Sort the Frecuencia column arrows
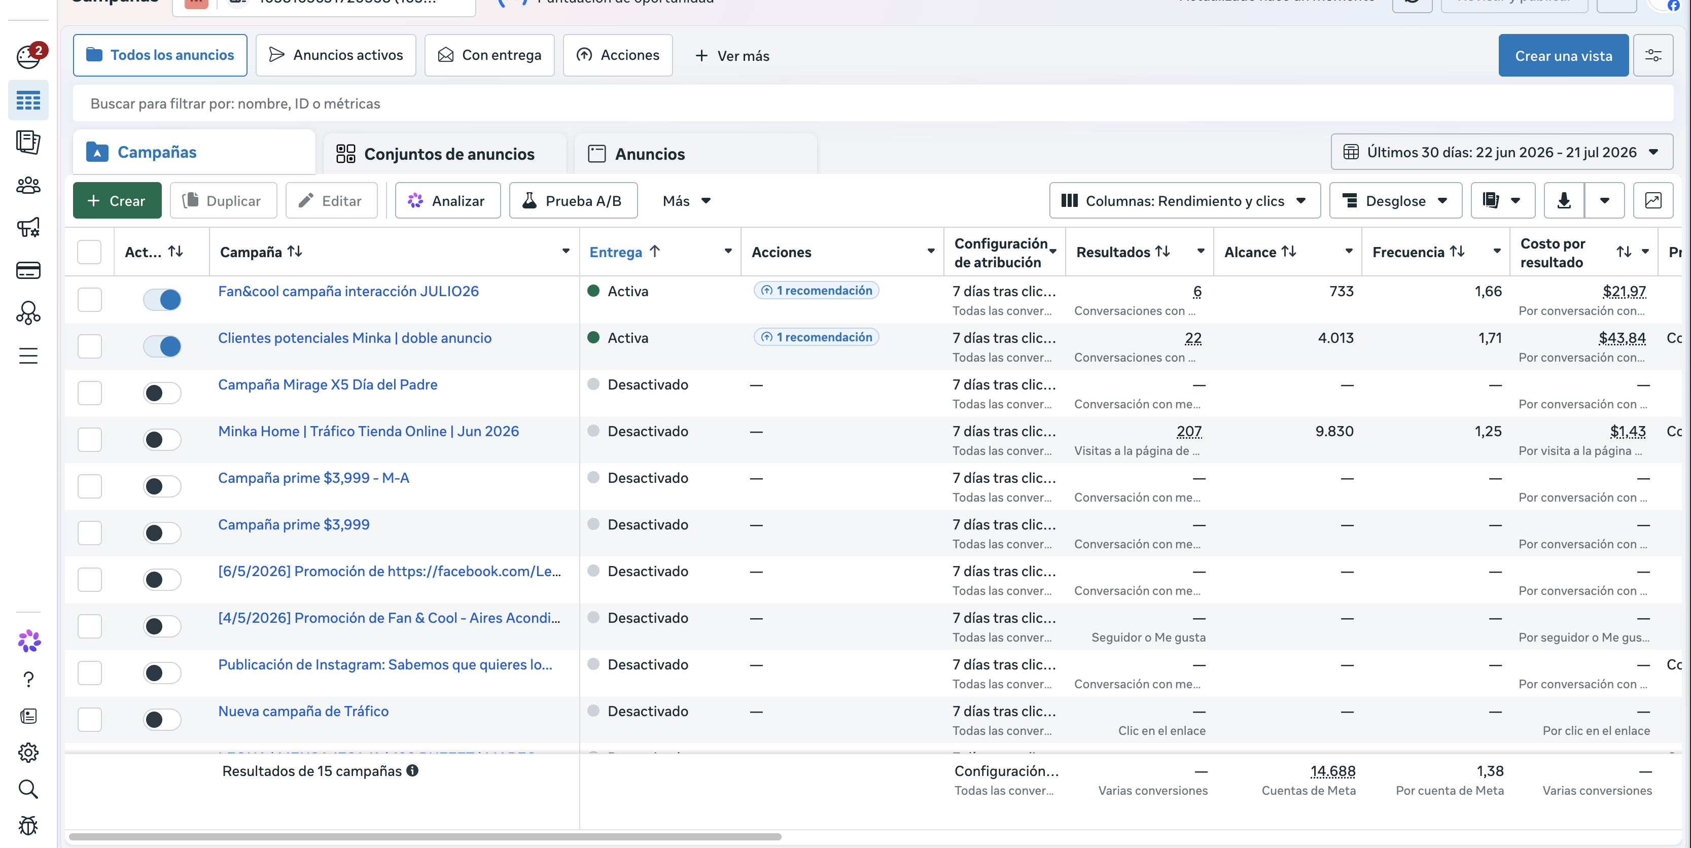 tap(1457, 252)
